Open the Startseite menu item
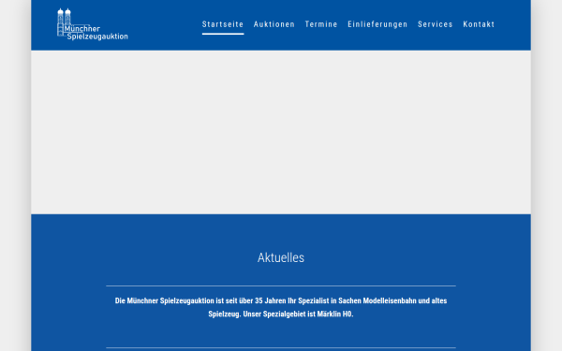Screen dimensions: 562x351 coord(223,24)
